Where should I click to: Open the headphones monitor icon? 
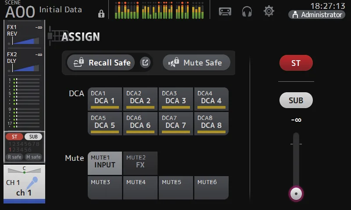point(247,11)
